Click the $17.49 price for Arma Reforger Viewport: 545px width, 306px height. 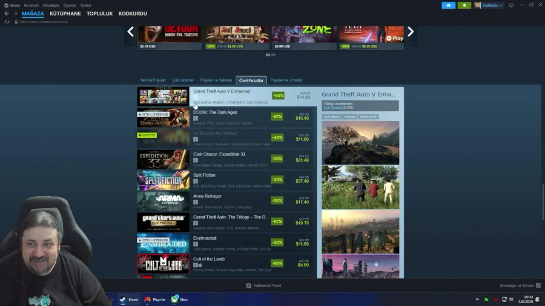pos(302,202)
